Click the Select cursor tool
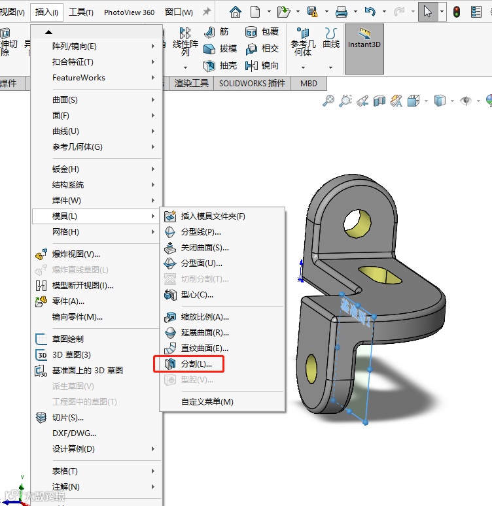492x506 pixels. pyautogui.click(x=427, y=12)
